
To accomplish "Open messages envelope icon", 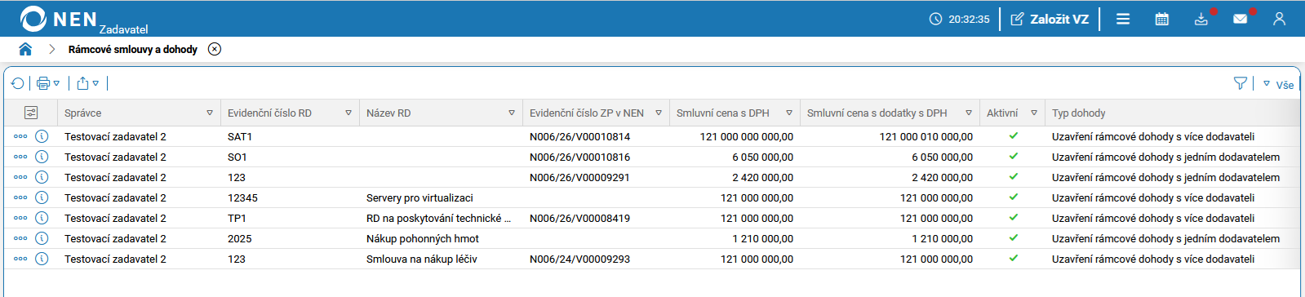I will (1241, 19).
